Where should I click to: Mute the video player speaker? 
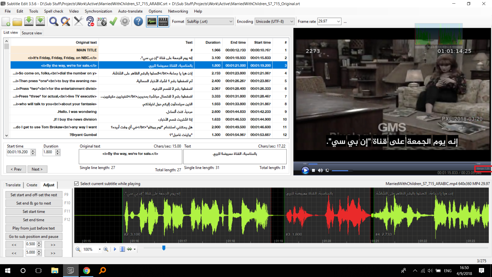coord(320,170)
